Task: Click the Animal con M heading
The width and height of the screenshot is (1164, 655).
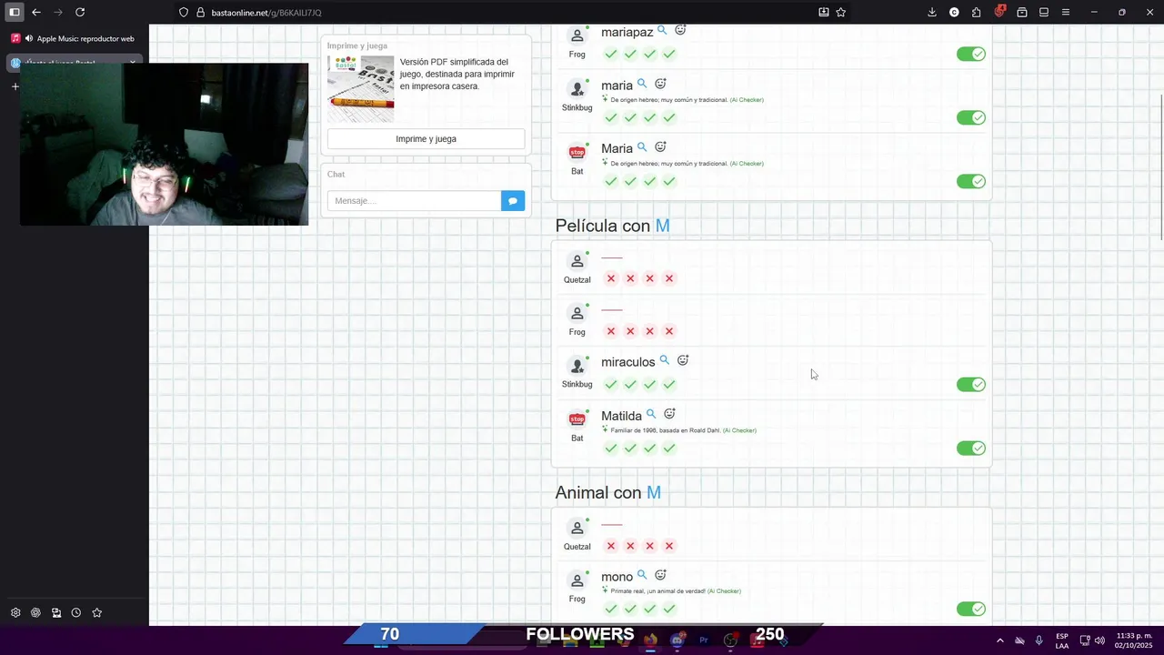Action: [607, 492]
